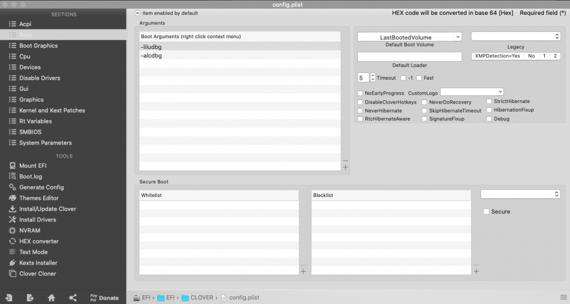Remove Whitelist entry with minus button

tap(303, 265)
